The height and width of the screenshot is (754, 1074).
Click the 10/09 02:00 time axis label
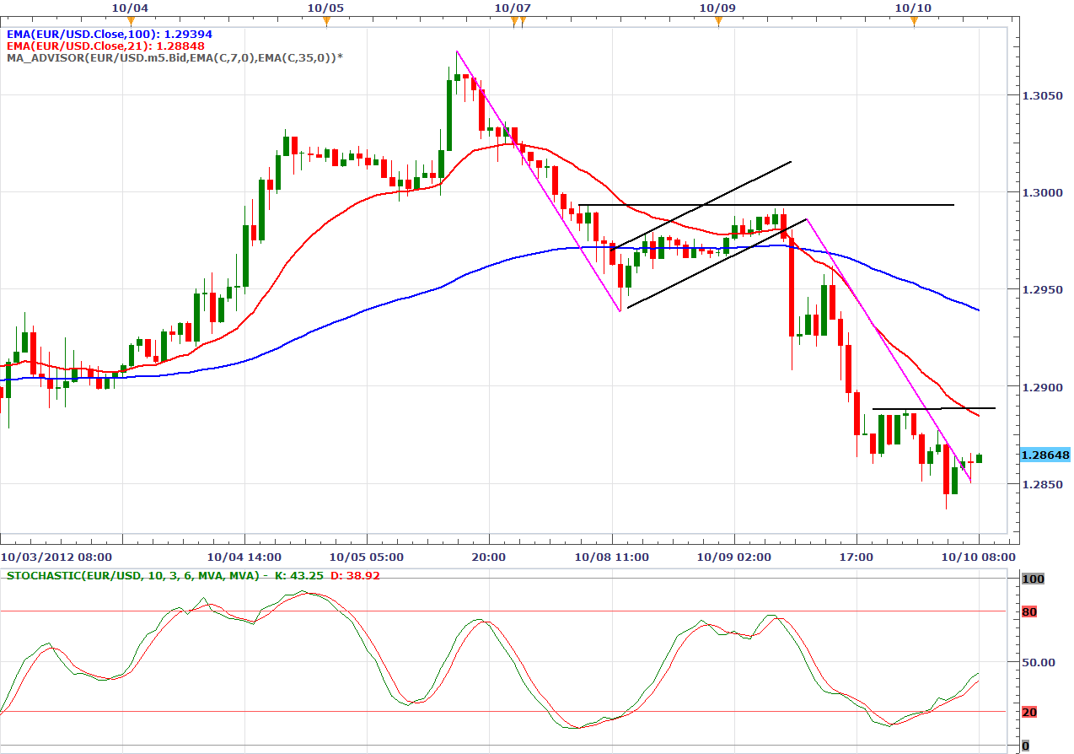734,557
